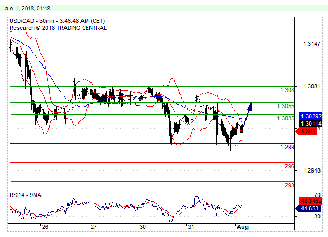The width and height of the screenshot is (328, 237).
Task: Click the date label 26 on time axis
Action: [x=45, y=227]
